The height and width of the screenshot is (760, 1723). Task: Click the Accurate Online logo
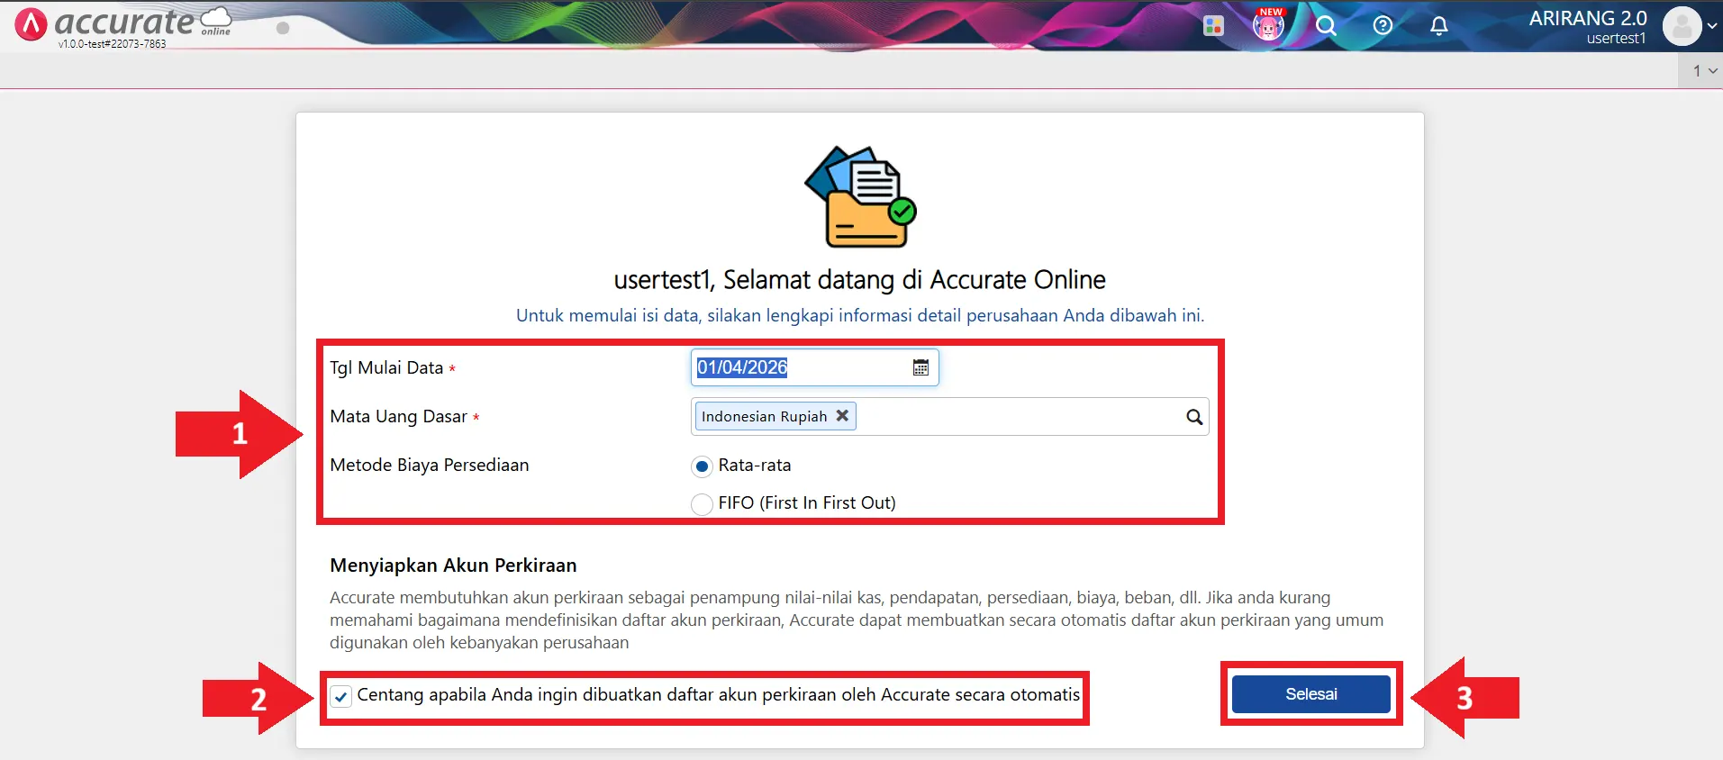[122, 23]
